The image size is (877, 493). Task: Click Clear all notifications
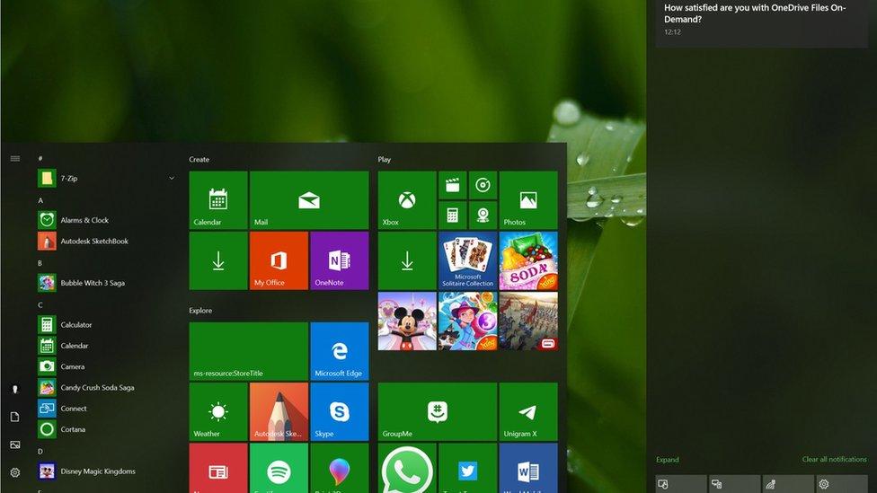click(834, 460)
